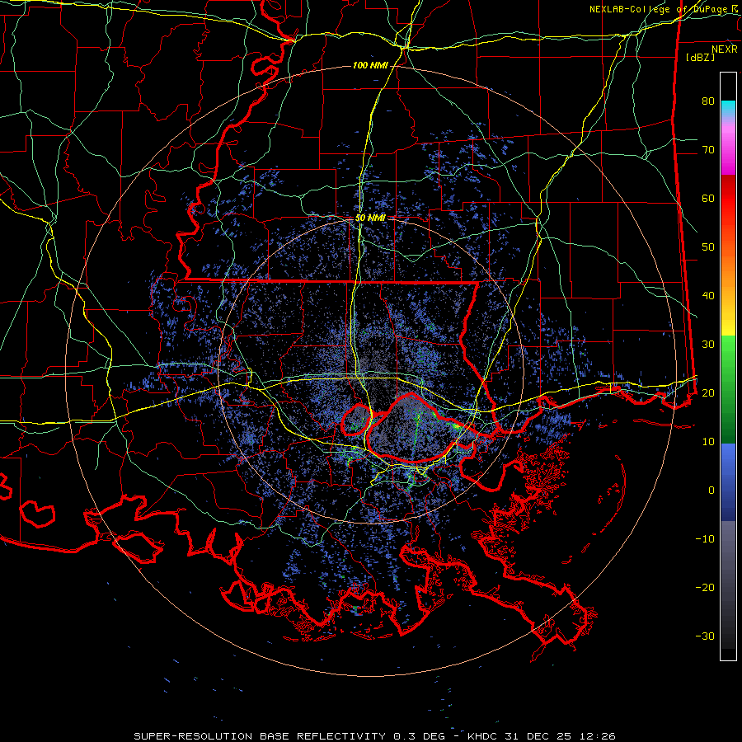The height and width of the screenshot is (742, 742).
Task: Click the gray segment of the color bar
Action: coord(728,585)
